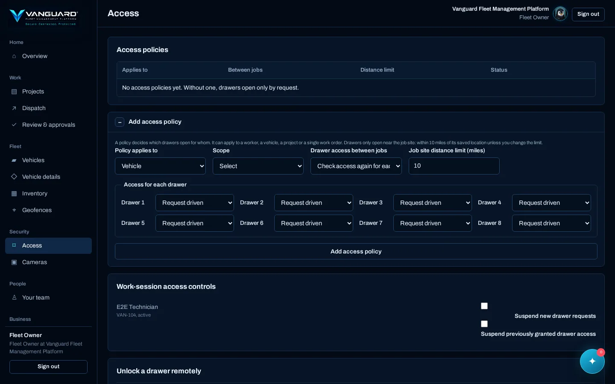
Task: Open Dispatch in sidebar
Action: click(48, 108)
